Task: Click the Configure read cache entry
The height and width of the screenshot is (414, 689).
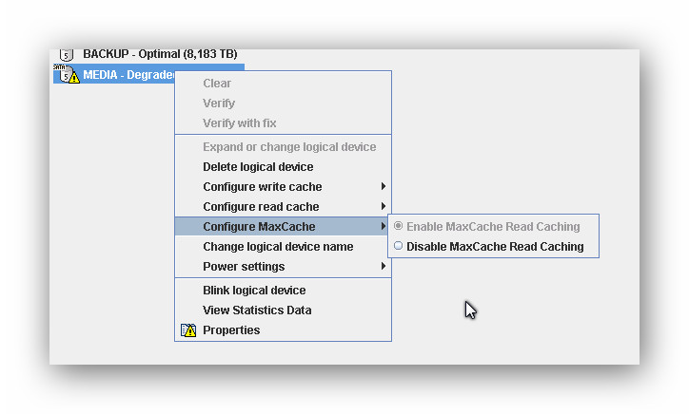Action: 261,207
